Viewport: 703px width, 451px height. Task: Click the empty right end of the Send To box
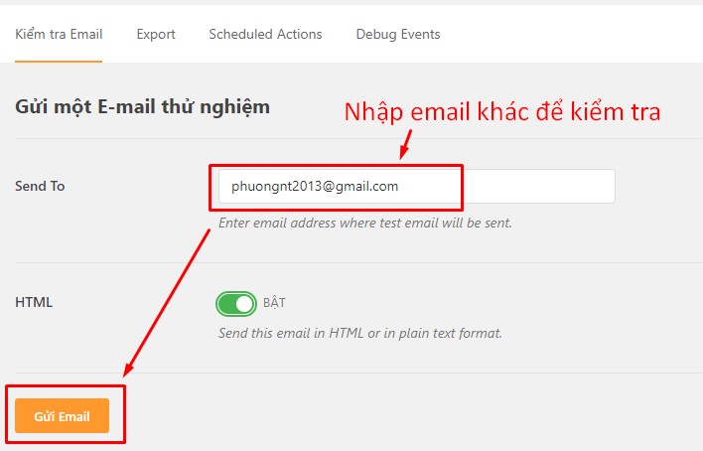538,186
